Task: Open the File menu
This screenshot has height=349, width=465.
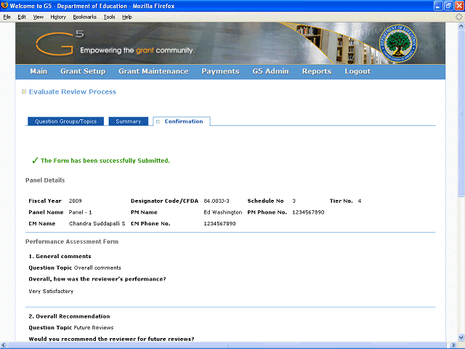Action: pyautogui.click(x=7, y=17)
